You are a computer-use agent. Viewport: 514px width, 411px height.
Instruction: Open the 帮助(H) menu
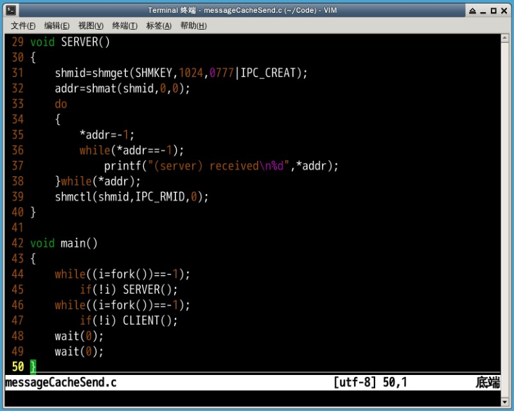point(193,26)
